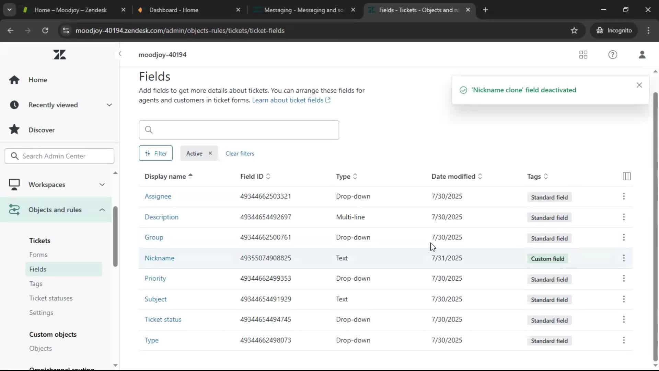The height and width of the screenshot is (371, 659).
Task: Click Incognito indicator button
Action: pyautogui.click(x=614, y=31)
